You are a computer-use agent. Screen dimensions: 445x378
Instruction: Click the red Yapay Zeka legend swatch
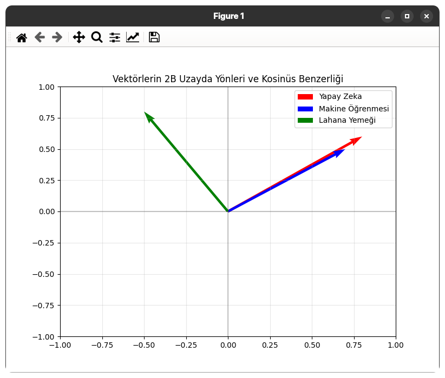point(305,97)
